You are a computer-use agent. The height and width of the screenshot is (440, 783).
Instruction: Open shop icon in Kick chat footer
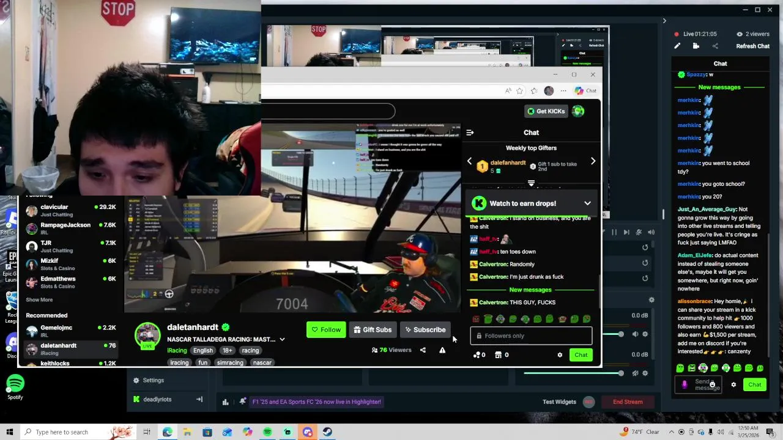point(502,355)
